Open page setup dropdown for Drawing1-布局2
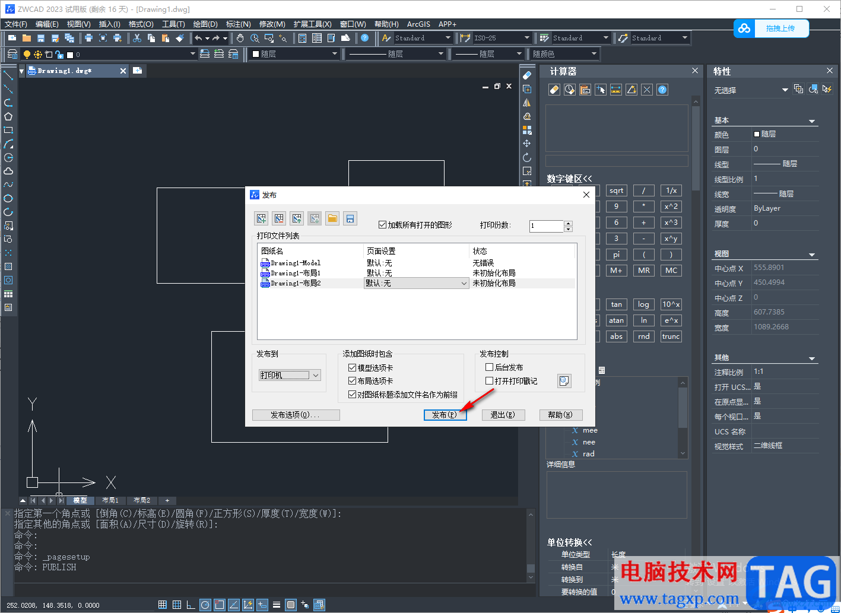This screenshot has height=613, width=841. pyautogui.click(x=417, y=284)
